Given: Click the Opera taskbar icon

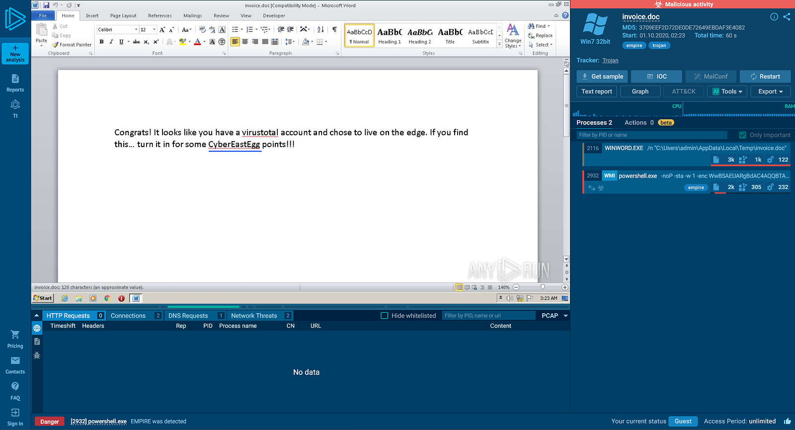Looking at the screenshot, I should point(121,298).
